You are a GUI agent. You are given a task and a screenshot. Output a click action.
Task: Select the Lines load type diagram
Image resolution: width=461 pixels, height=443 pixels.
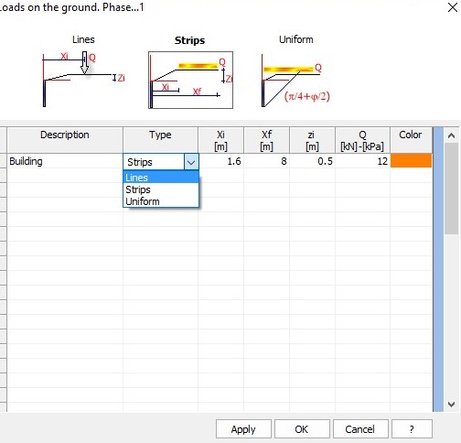tap(83, 80)
